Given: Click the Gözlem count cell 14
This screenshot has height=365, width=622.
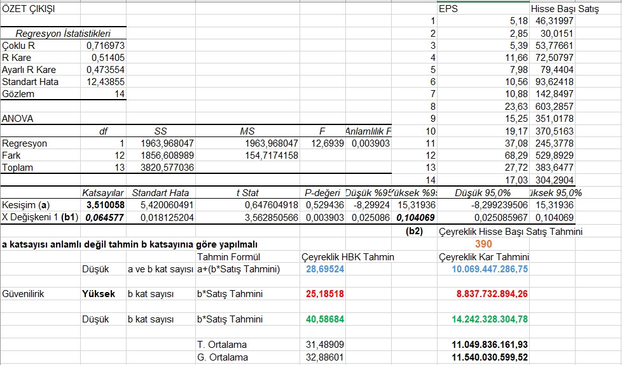Looking at the screenshot, I should point(120,94).
